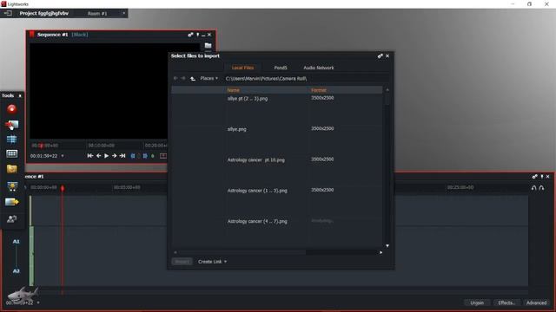
Task: Toggle audio track A1
Action: [16, 242]
